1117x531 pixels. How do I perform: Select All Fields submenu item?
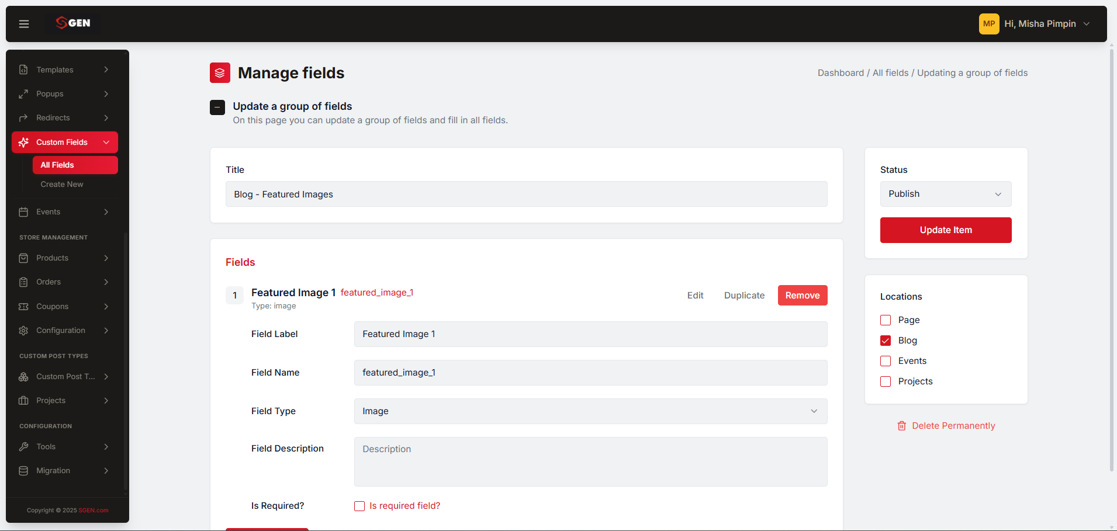click(x=75, y=165)
